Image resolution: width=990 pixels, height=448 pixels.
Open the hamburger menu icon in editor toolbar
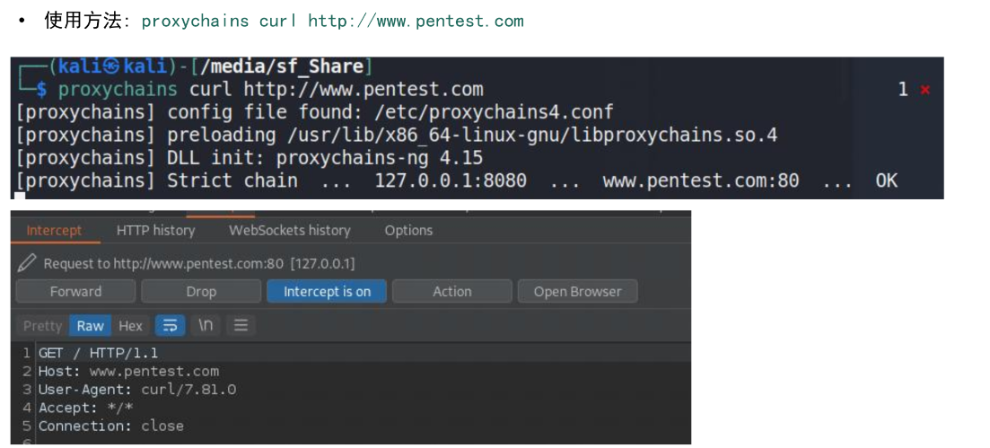[240, 326]
